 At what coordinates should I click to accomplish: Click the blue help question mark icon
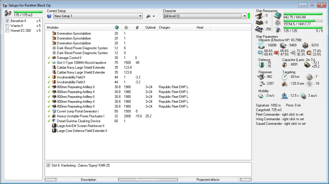click(49, 16)
